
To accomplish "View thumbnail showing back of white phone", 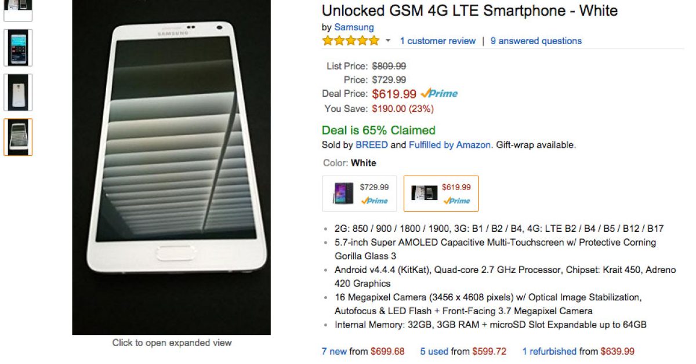I will (x=18, y=92).
